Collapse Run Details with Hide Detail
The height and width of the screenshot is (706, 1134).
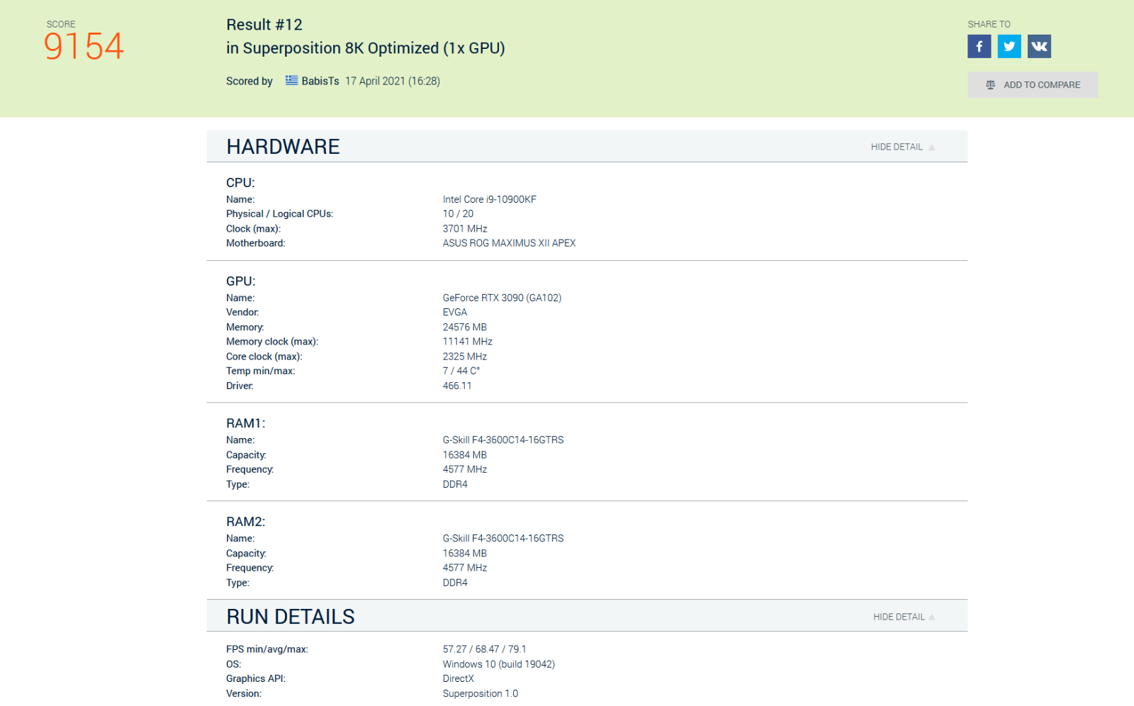(x=904, y=617)
